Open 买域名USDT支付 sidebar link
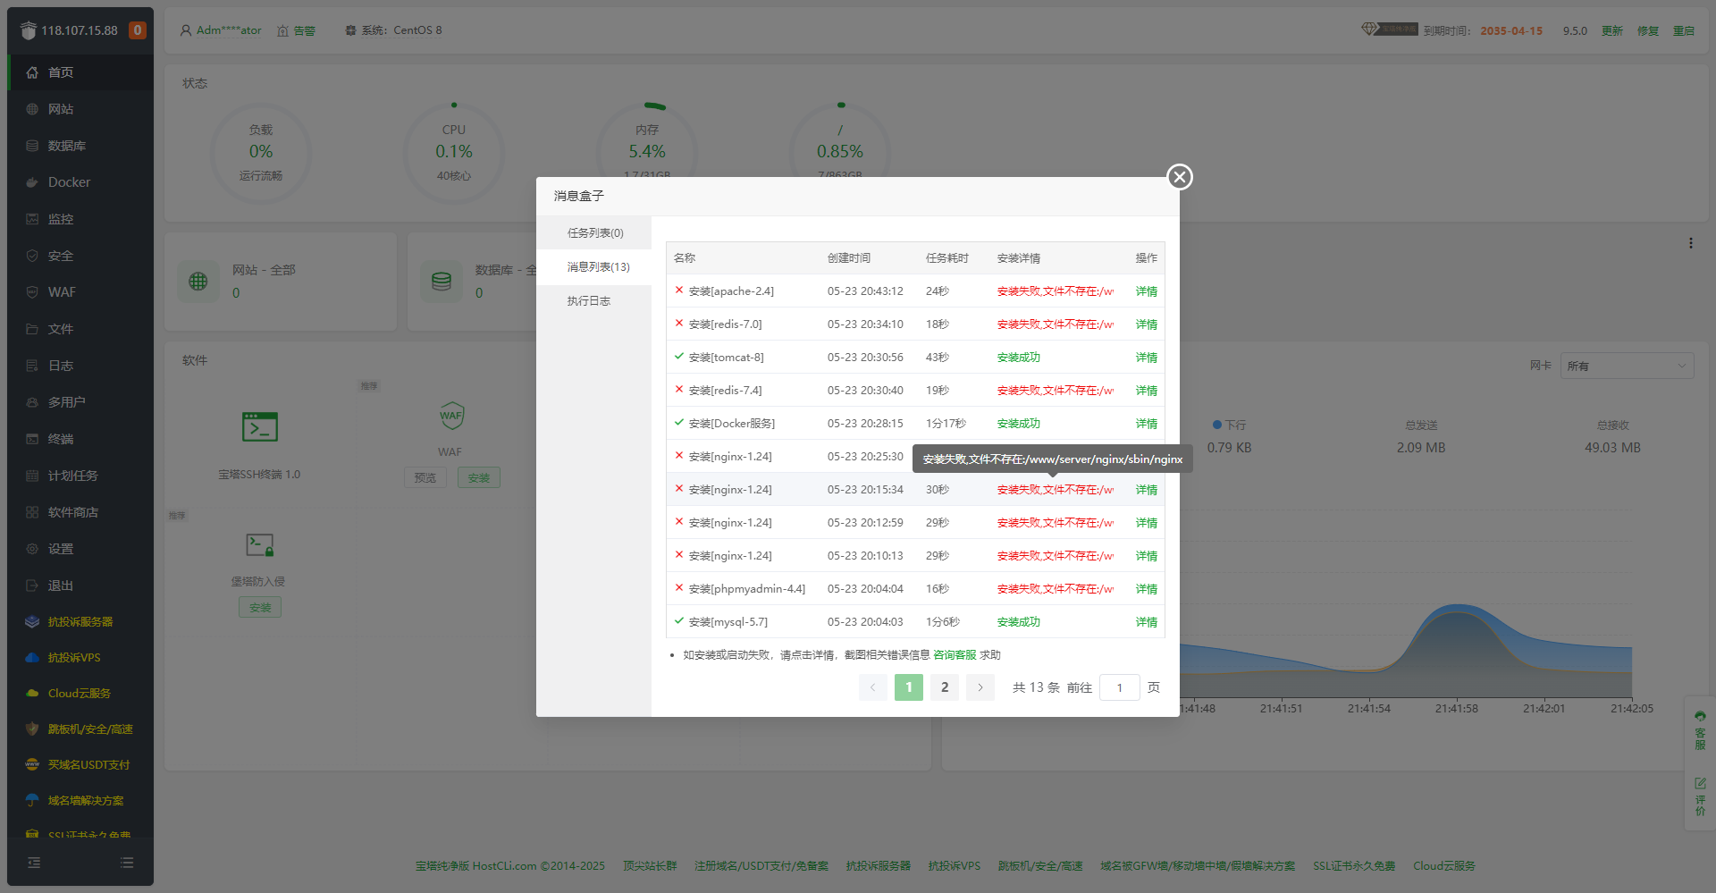The width and height of the screenshot is (1716, 893). (80, 765)
